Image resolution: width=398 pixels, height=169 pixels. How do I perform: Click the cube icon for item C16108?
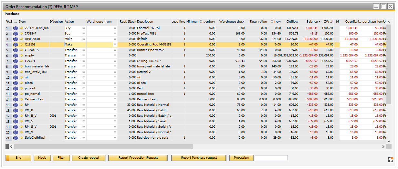(x=16, y=45)
